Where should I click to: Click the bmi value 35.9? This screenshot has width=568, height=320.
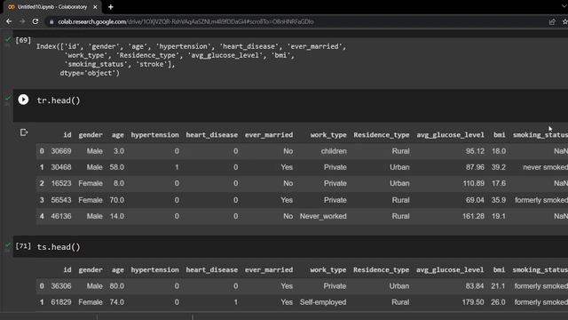499,200
